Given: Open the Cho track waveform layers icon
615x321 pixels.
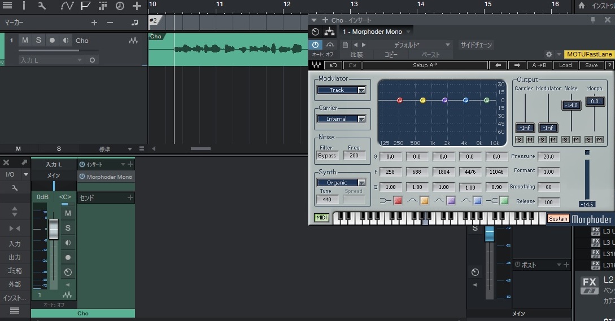Looking at the screenshot, I should 133,41.
